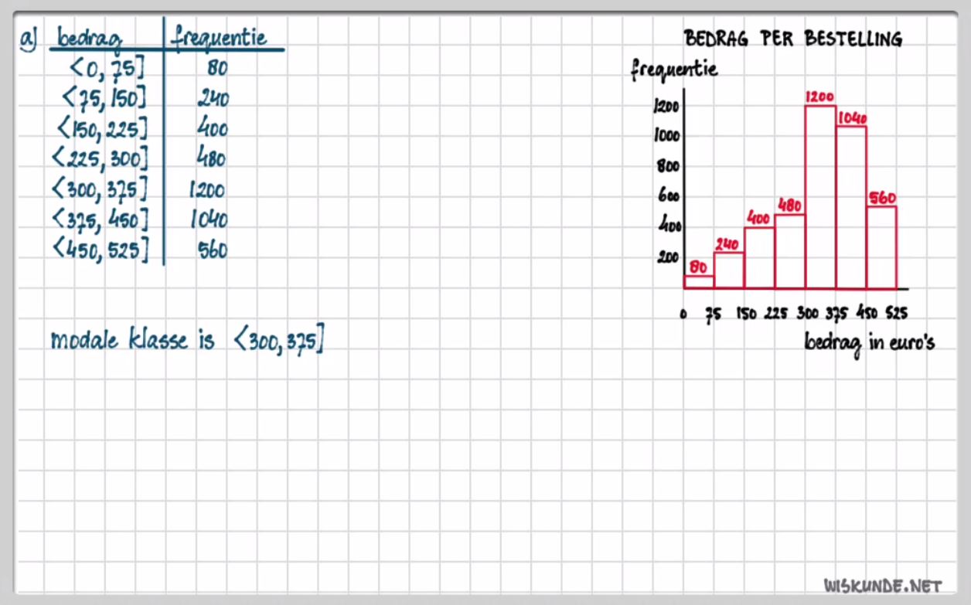Click the histogram bar for 375–450
Image resolution: width=971 pixels, height=605 pixels.
pyautogui.click(x=851, y=207)
